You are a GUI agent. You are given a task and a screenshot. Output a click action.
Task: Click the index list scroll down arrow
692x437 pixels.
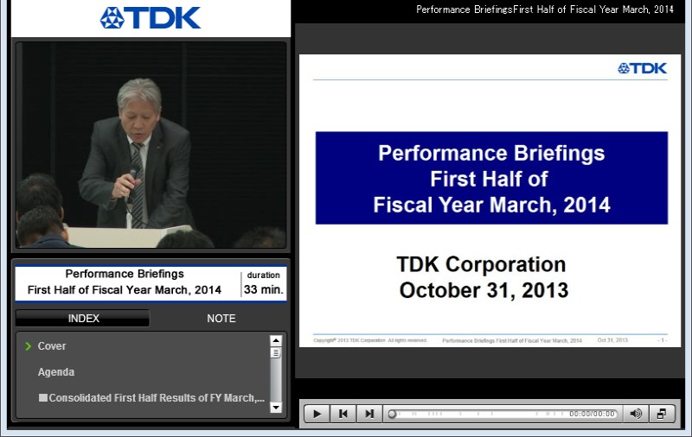pos(276,407)
